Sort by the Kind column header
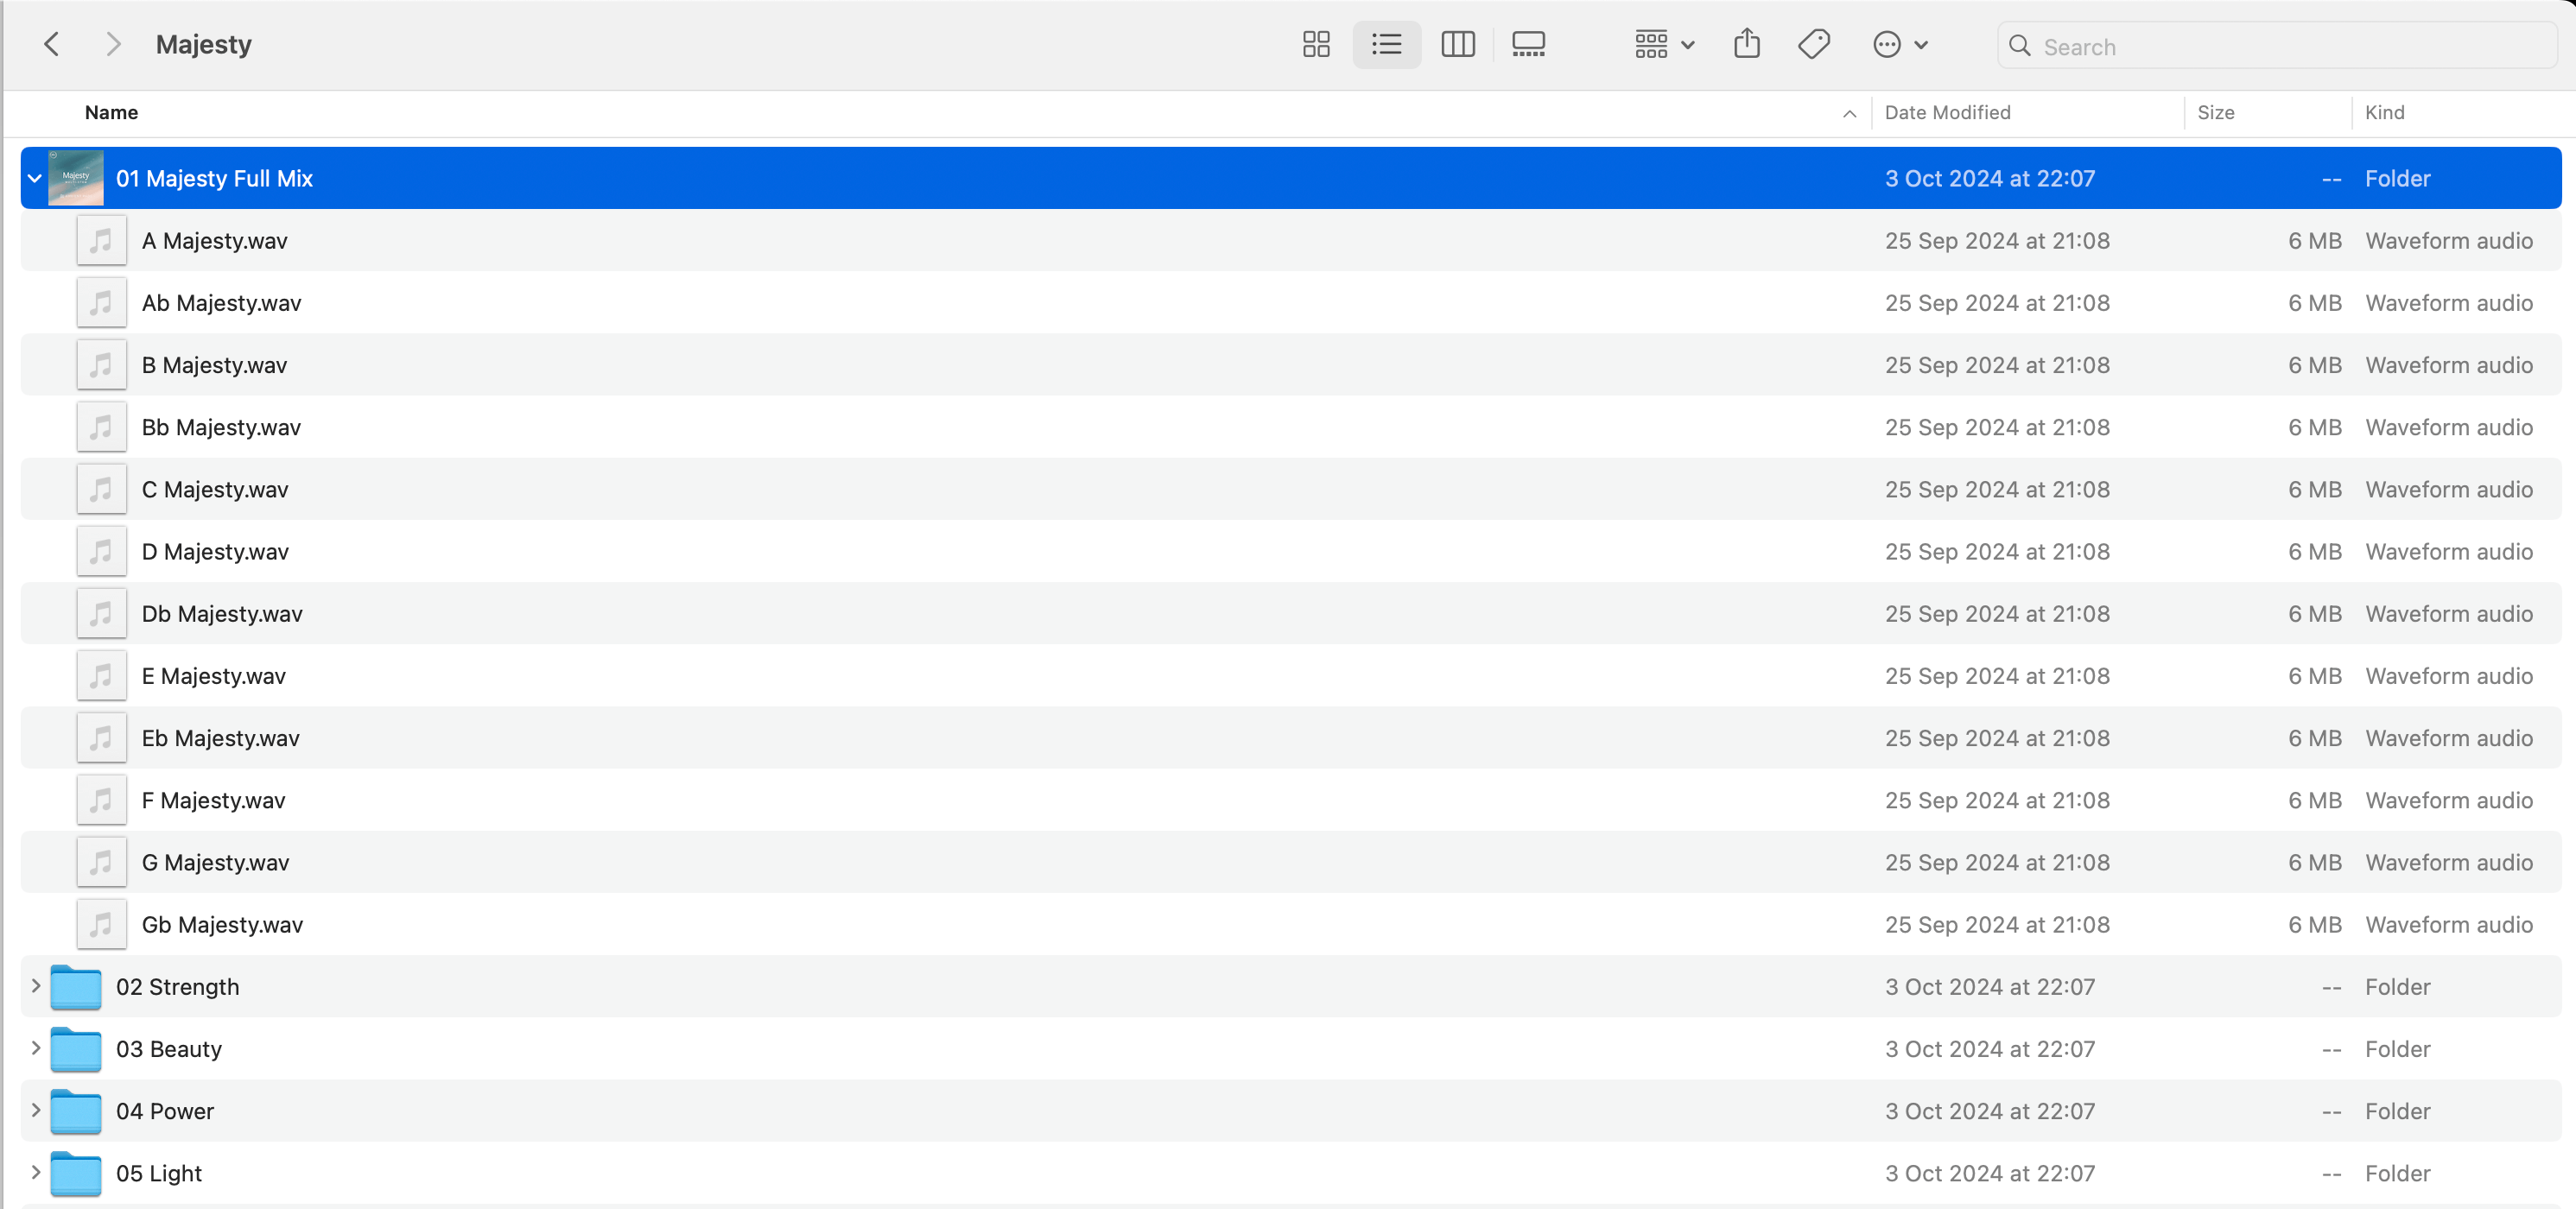The image size is (2576, 1209). pyautogui.click(x=2384, y=112)
